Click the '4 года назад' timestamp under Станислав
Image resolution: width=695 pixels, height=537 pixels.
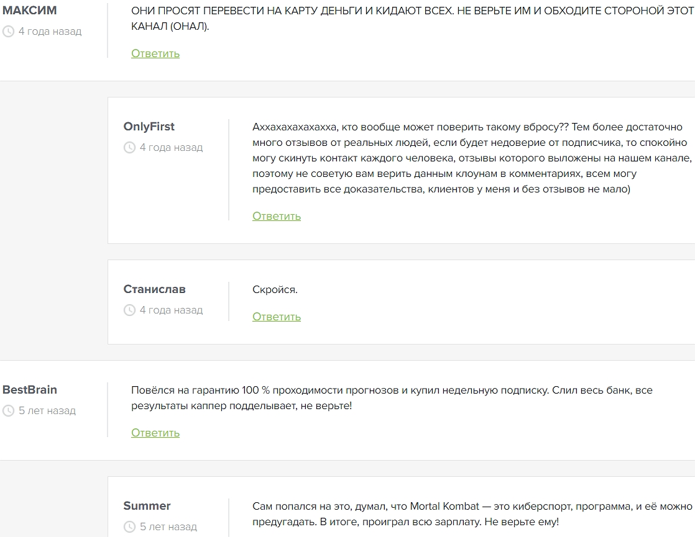171,310
